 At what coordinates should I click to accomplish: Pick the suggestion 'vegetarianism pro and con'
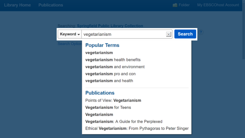point(110,74)
